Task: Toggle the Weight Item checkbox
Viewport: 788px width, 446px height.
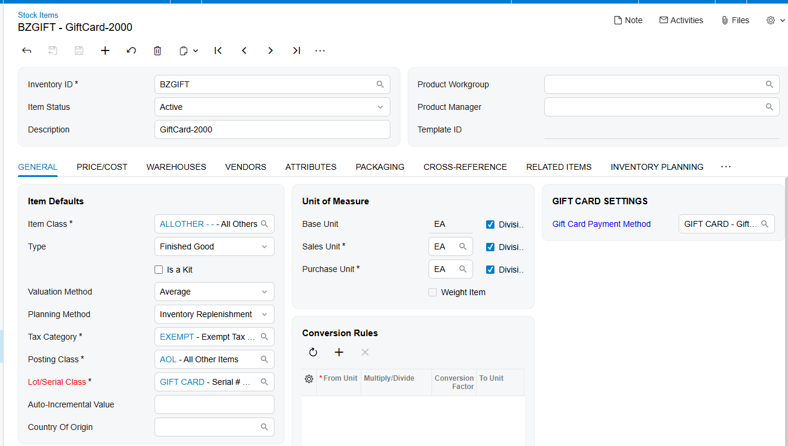Action: coord(433,292)
